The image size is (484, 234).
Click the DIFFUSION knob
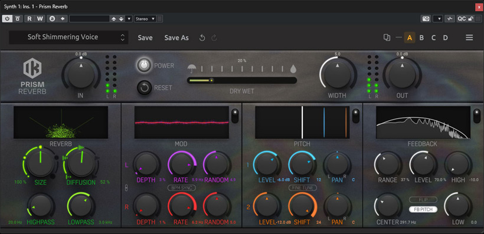(x=81, y=163)
